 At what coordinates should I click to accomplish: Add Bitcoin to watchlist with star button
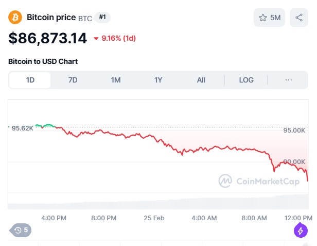tap(269, 18)
